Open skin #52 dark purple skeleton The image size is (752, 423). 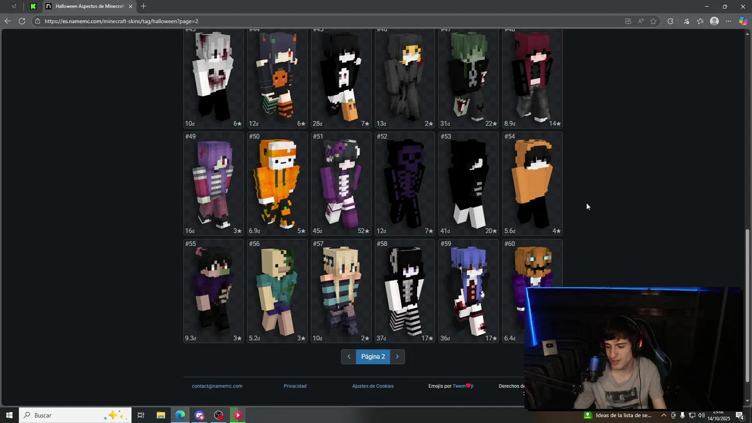click(405, 183)
